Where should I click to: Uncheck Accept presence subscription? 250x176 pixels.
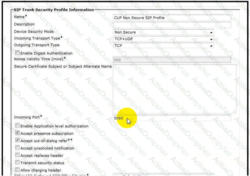17,133
